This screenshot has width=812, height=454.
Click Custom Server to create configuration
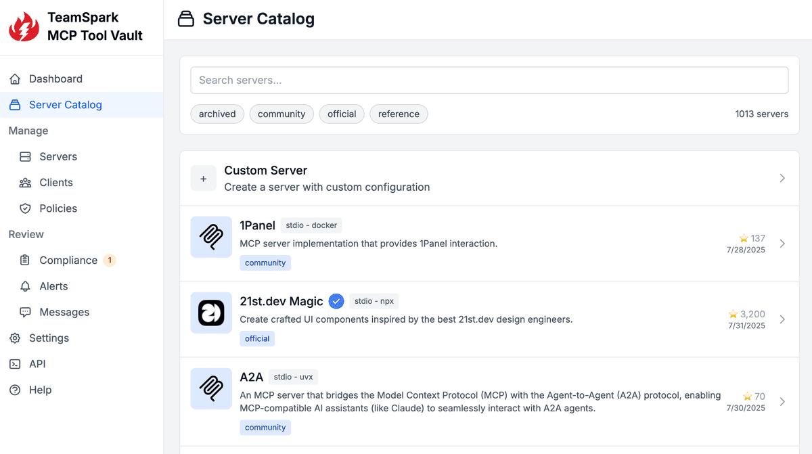pos(266,170)
